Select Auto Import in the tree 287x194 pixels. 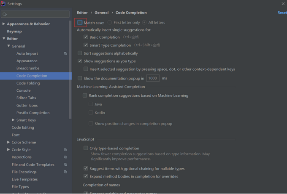coord(27,53)
